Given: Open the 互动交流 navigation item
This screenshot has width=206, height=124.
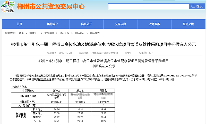Looking at the screenshot, I should pos(188,24).
